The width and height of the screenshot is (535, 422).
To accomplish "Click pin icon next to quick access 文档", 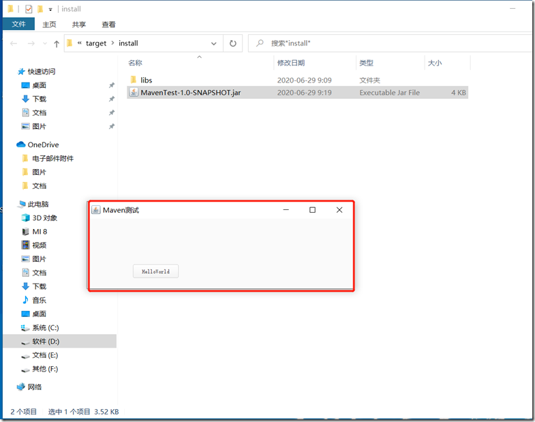I will [112, 112].
